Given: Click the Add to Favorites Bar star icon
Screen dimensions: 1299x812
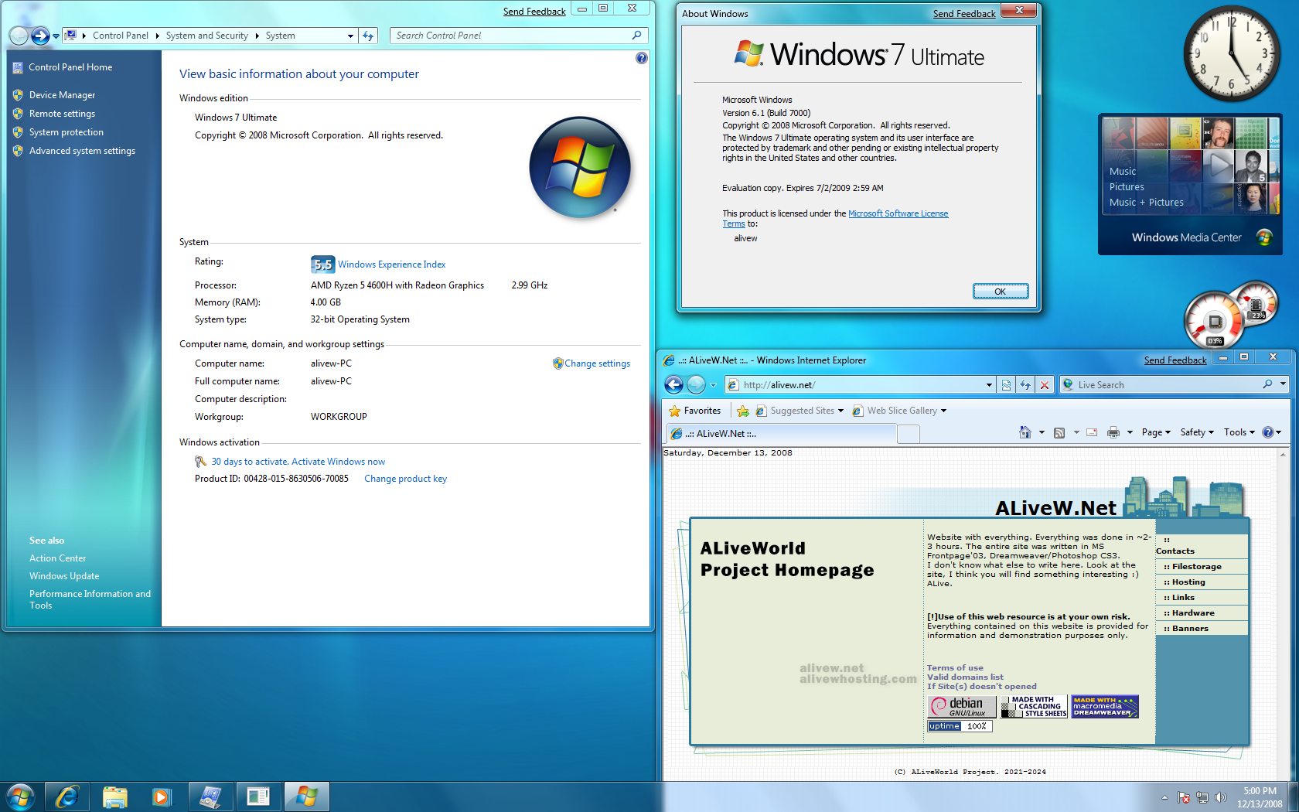Looking at the screenshot, I should [x=743, y=411].
